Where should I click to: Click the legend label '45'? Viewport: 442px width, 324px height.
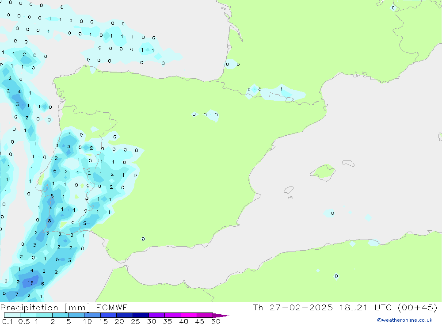[200, 321]
